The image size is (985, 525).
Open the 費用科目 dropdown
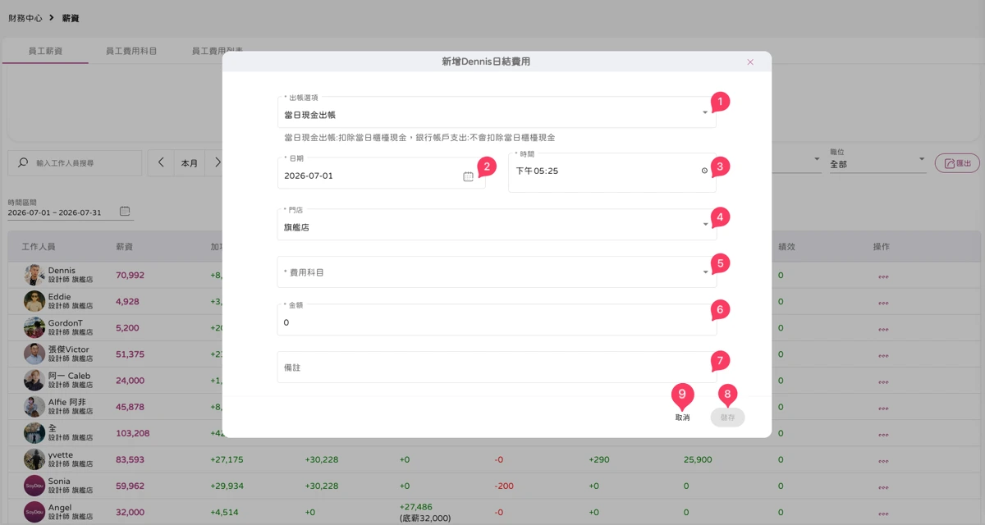click(x=497, y=272)
